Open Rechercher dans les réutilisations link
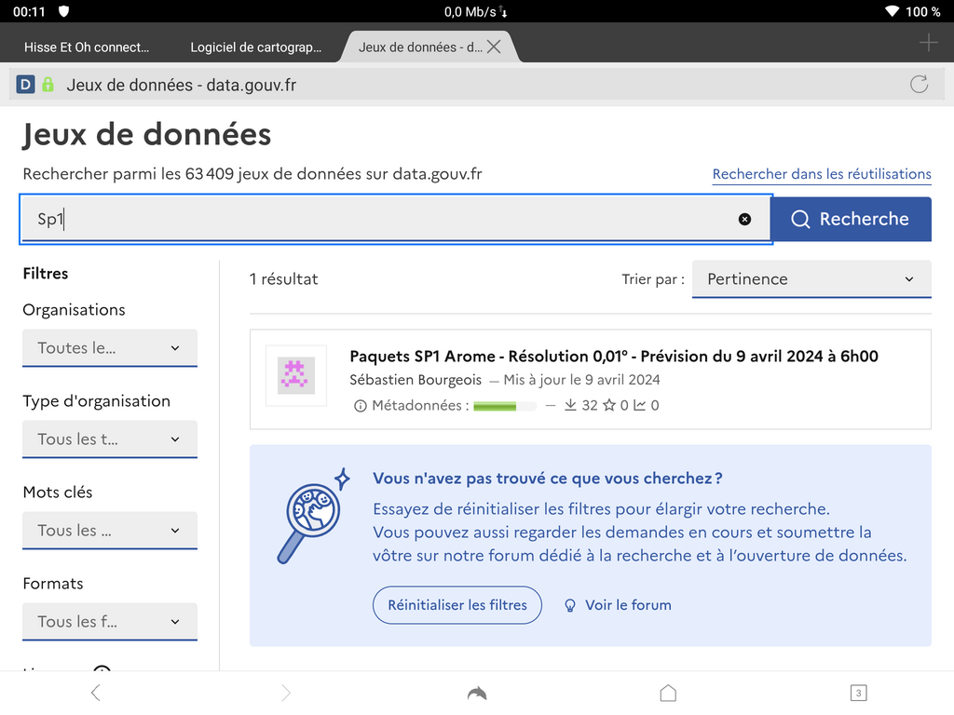This screenshot has width=954, height=715. click(x=822, y=174)
